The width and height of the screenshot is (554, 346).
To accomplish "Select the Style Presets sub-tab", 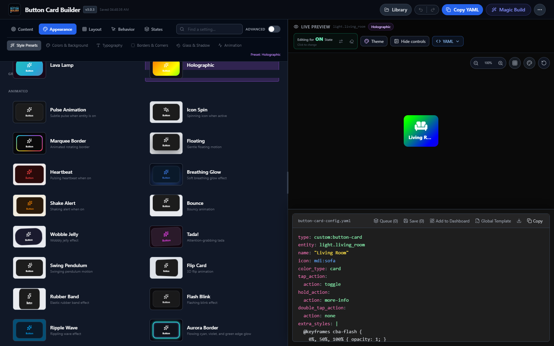I will [24, 45].
